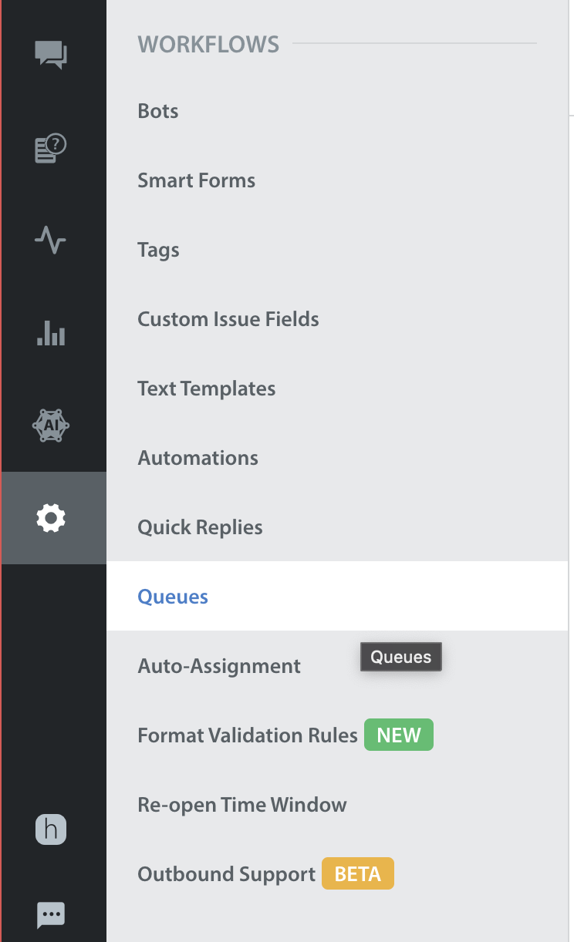Open the activity pulse icon
Screen dimensions: 574x942
pyautogui.click(x=51, y=241)
